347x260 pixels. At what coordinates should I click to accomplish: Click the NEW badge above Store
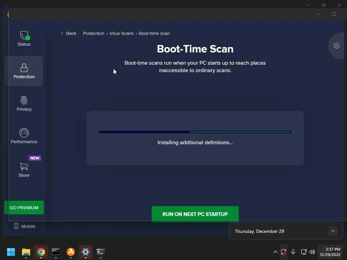pyautogui.click(x=35, y=158)
